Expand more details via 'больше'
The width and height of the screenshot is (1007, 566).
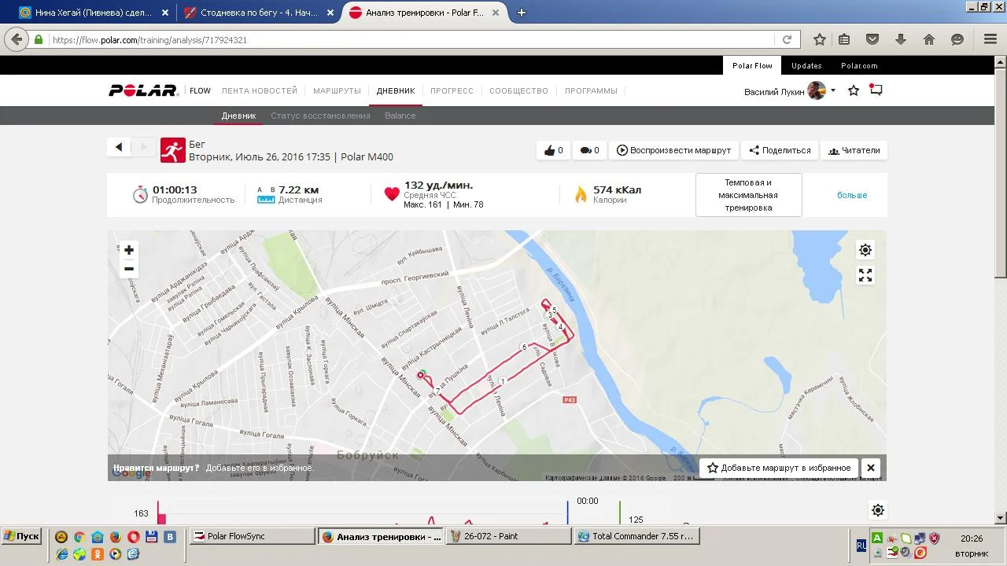point(851,195)
